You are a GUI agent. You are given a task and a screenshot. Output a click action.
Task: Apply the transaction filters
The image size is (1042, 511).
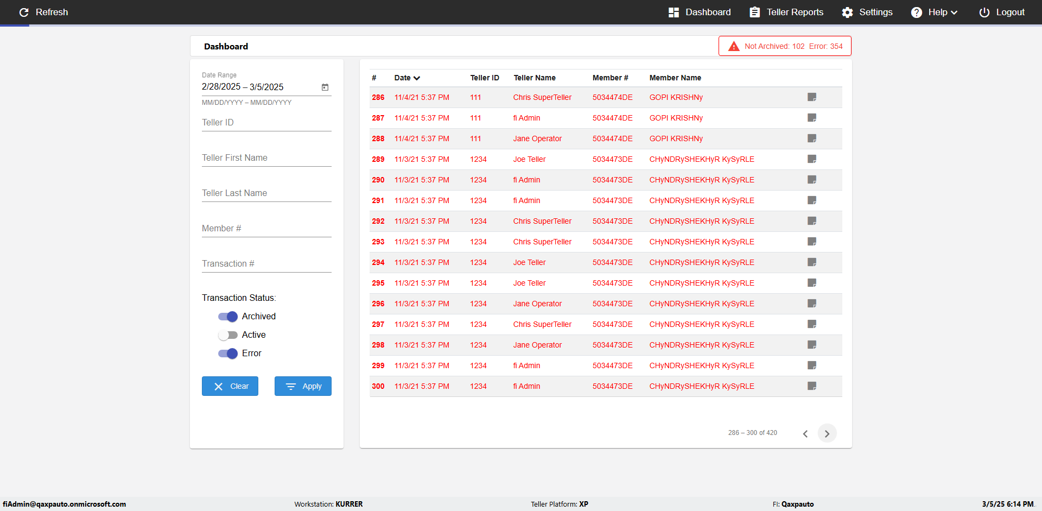[303, 386]
